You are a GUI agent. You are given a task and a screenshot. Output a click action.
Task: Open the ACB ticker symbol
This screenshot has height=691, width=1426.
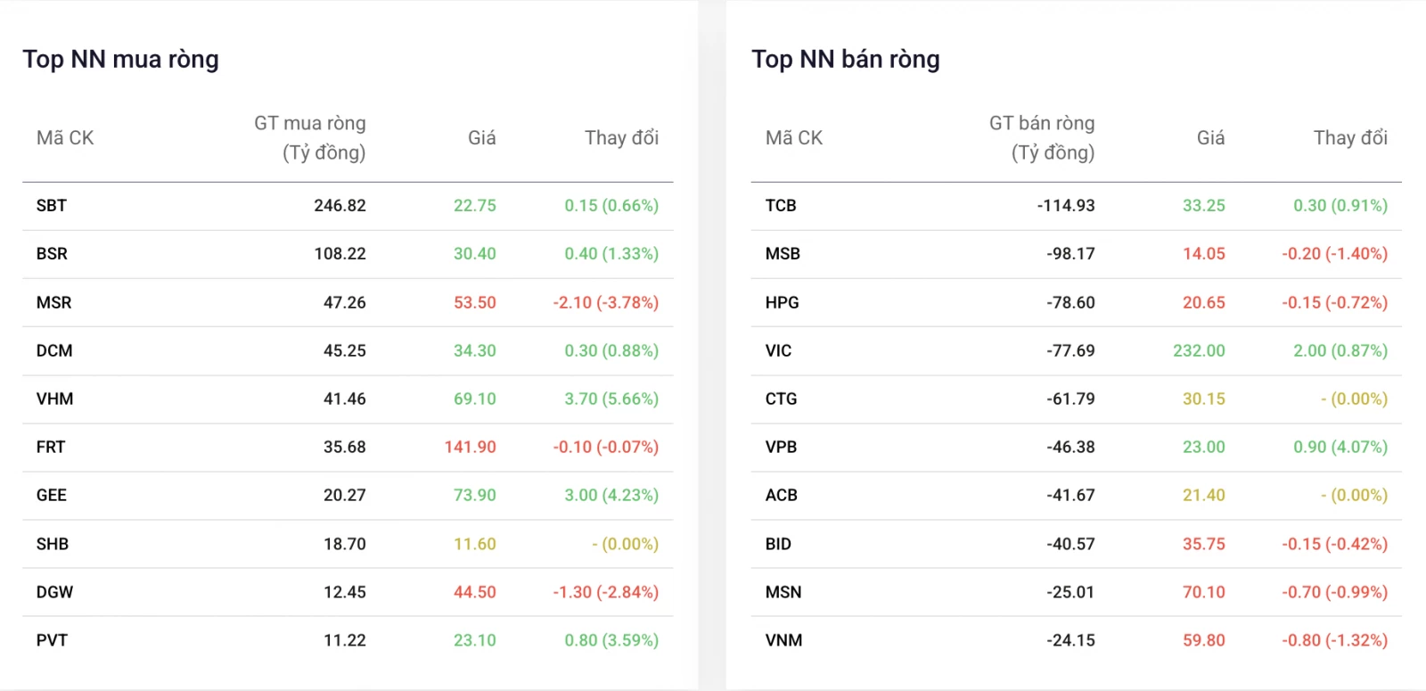click(781, 495)
